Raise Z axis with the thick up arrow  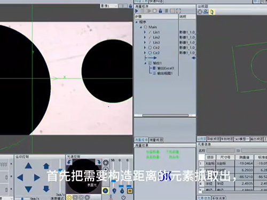(46, 166)
